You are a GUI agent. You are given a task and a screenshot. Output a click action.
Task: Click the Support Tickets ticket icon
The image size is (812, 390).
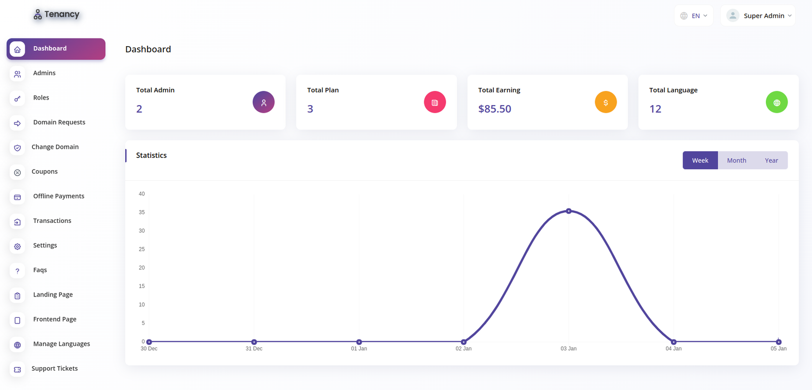coord(17,370)
